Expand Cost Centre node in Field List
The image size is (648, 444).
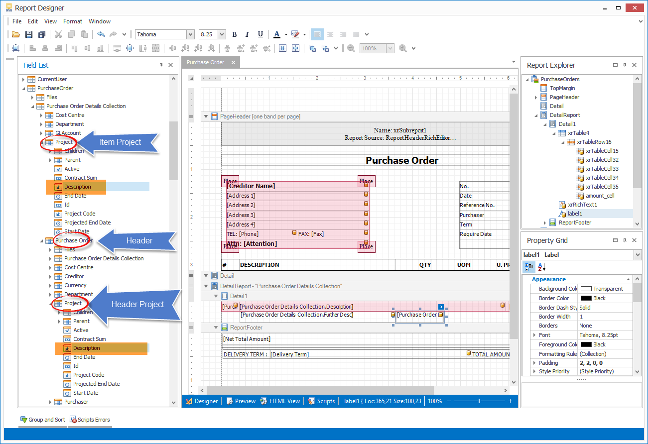41,115
